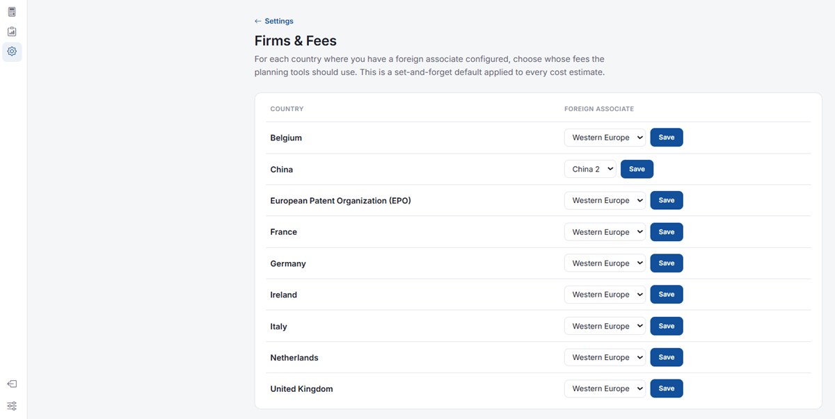835x419 pixels.
Task: Open the sliders preferences icon
Action: (x=12, y=406)
